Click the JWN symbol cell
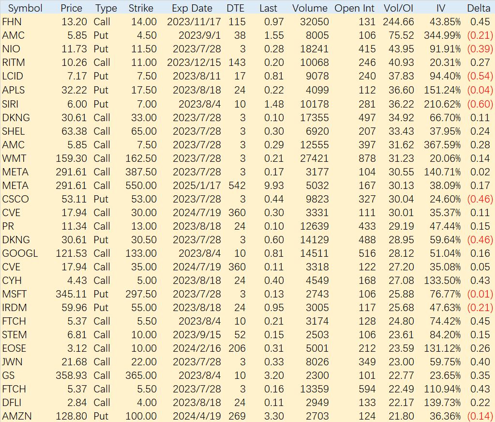Screen dimensions: 495x422 tap(12, 362)
